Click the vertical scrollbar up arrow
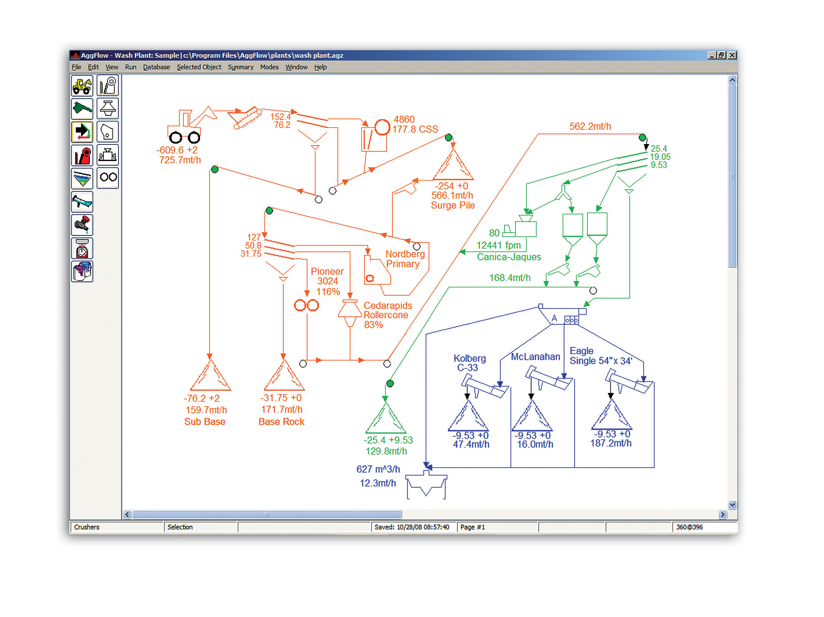 (732, 80)
